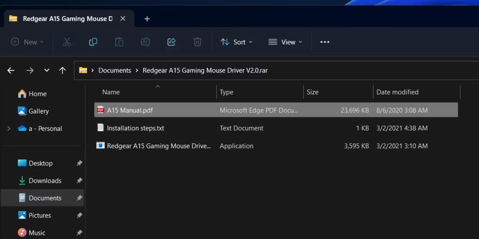Sort by the Type column header
Viewport: 479px width, 239px height.
pyautogui.click(x=226, y=92)
